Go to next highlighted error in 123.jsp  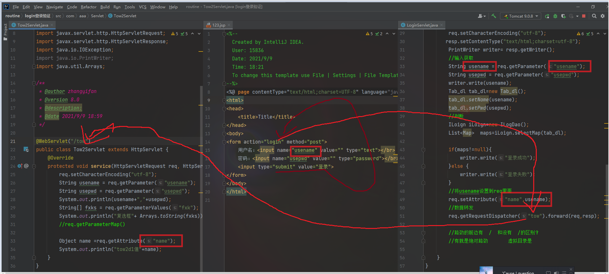tap(394, 34)
